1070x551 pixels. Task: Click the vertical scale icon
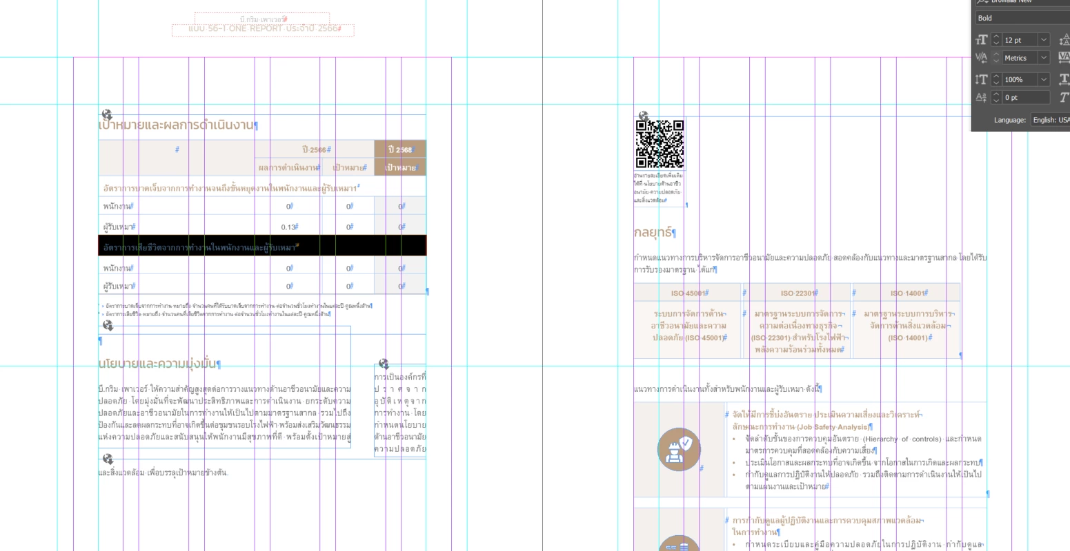tap(981, 79)
